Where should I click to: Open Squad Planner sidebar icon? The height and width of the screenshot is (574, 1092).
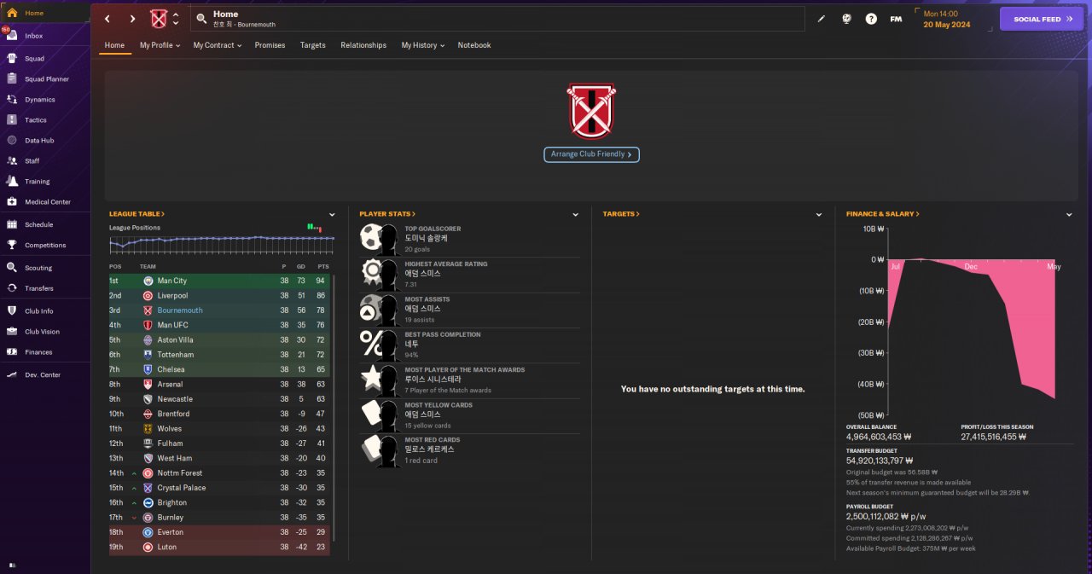pos(12,79)
